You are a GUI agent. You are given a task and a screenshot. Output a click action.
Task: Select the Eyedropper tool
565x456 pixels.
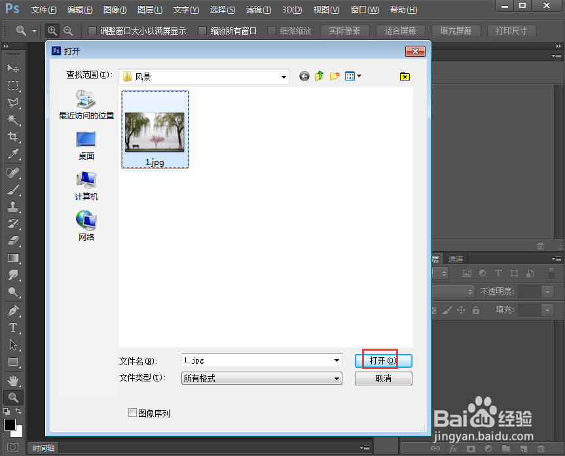click(13, 154)
